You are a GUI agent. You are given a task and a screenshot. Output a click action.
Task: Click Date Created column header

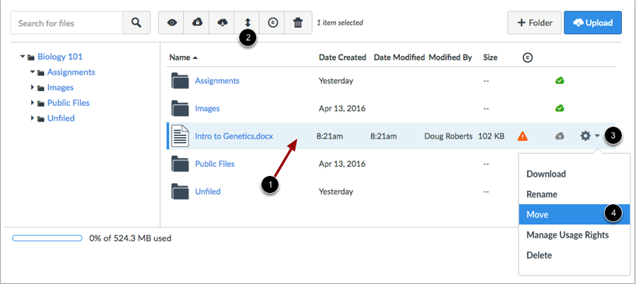tap(343, 57)
